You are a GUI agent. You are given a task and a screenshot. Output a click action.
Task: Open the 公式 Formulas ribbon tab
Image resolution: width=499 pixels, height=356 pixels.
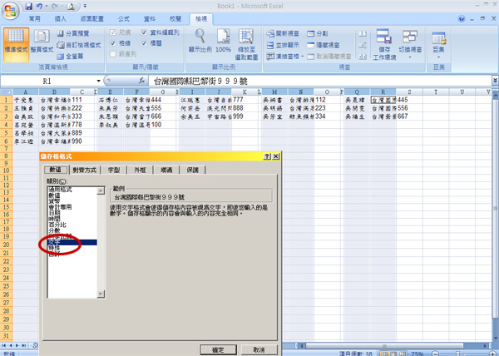(124, 19)
